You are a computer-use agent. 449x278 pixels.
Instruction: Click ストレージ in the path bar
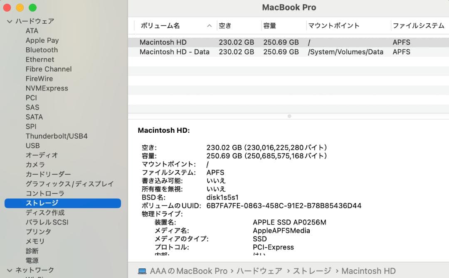tap(312, 271)
